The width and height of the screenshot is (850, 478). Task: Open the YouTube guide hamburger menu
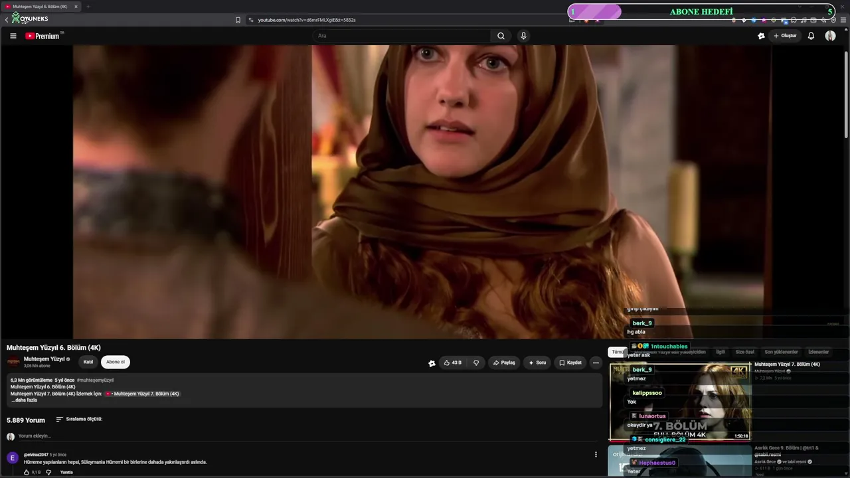click(x=13, y=36)
